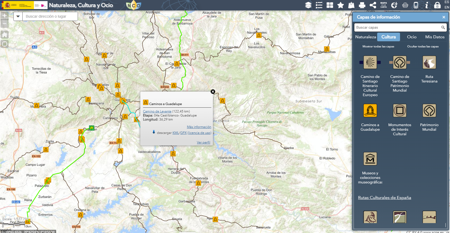Open the basket icon in top toolbar
The width and height of the screenshot is (450, 233).
pyautogui.click(x=405, y=5)
